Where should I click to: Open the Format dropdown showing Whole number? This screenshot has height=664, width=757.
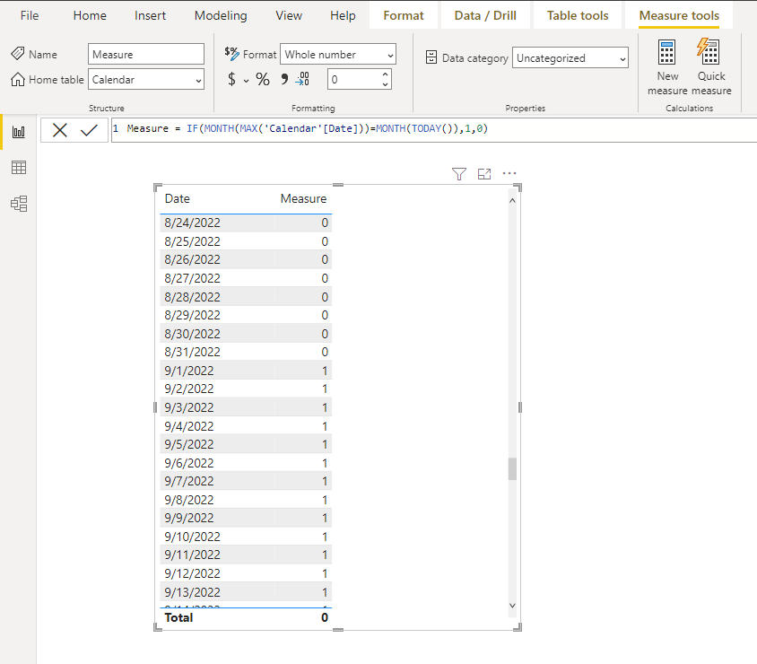[338, 54]
